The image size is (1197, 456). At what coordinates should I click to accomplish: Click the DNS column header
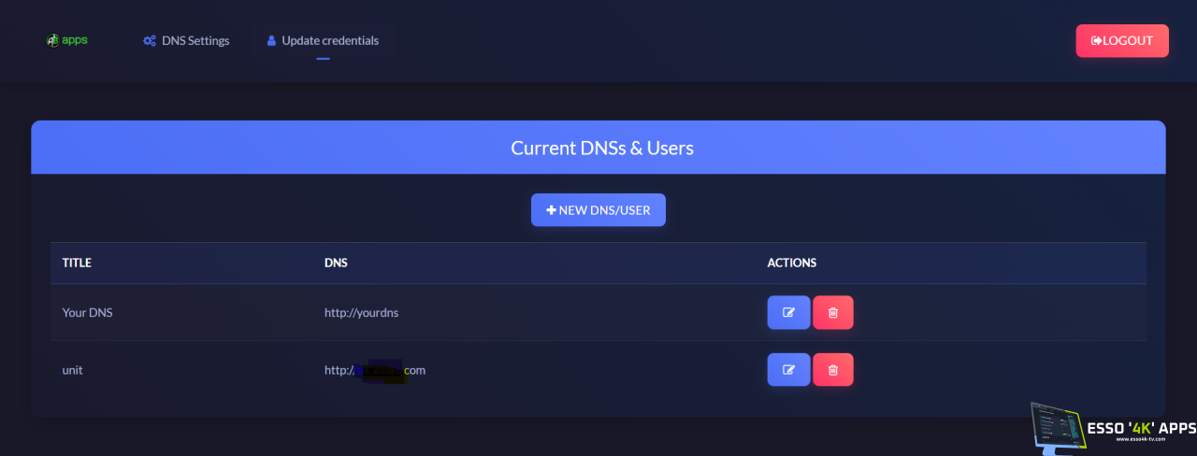(336, 264)
